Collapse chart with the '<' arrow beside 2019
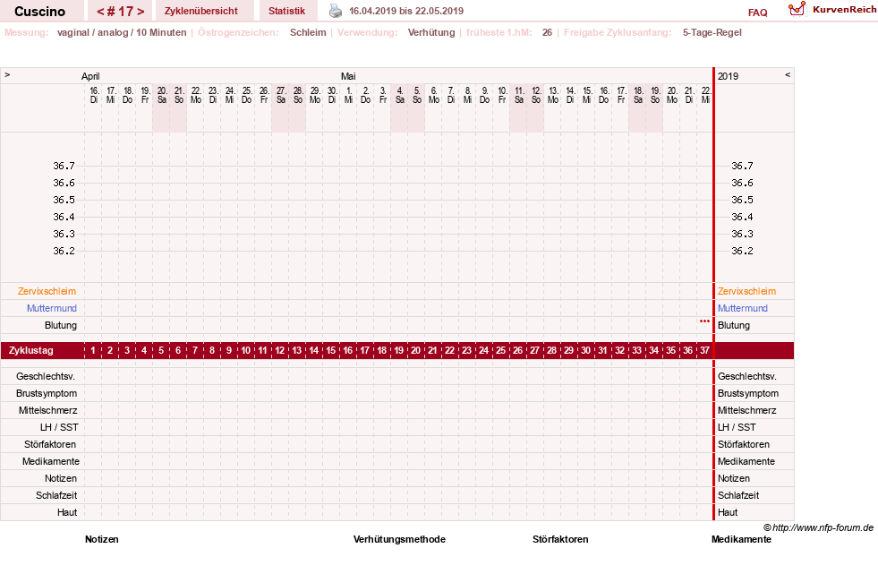This screenshot has width=878, height=574. click(788, 74)
